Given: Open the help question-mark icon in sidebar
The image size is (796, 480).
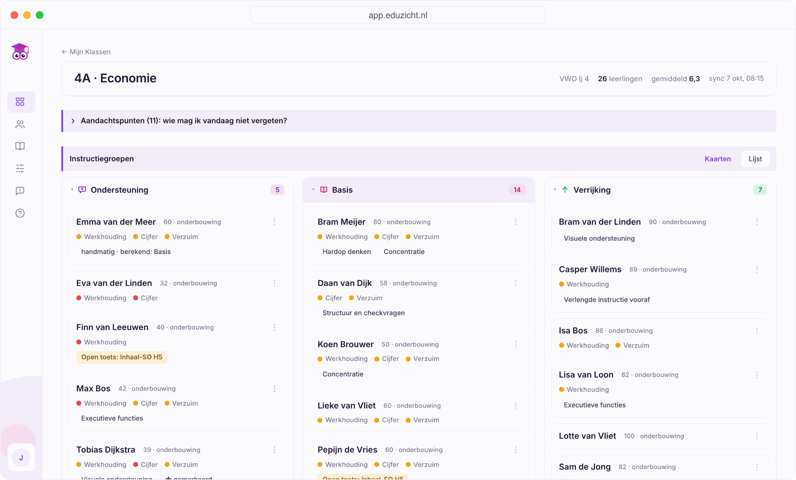Looking at the screenshot, I should coord(20,213).
